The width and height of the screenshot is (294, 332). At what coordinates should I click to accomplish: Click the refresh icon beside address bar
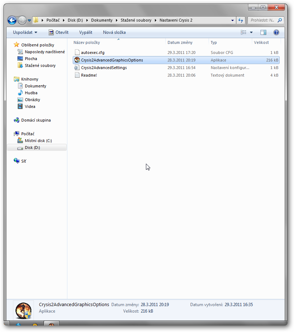pos(241,21)
